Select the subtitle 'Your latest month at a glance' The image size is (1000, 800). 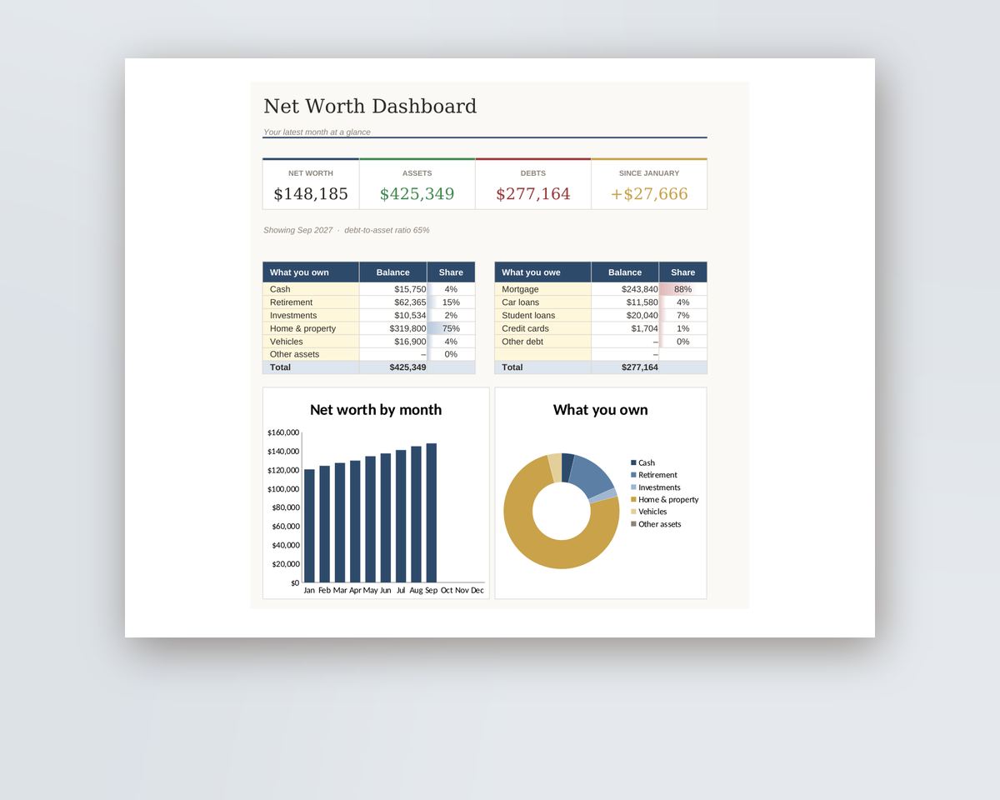[x=317, y=132]
